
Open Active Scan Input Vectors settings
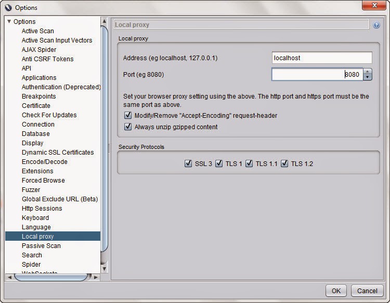pyautogui.click(x=57, y=40)
